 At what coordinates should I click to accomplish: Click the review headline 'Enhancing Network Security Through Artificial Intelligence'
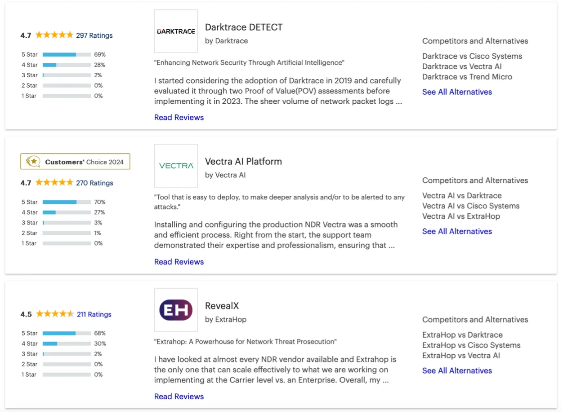(x=249, y=63)
